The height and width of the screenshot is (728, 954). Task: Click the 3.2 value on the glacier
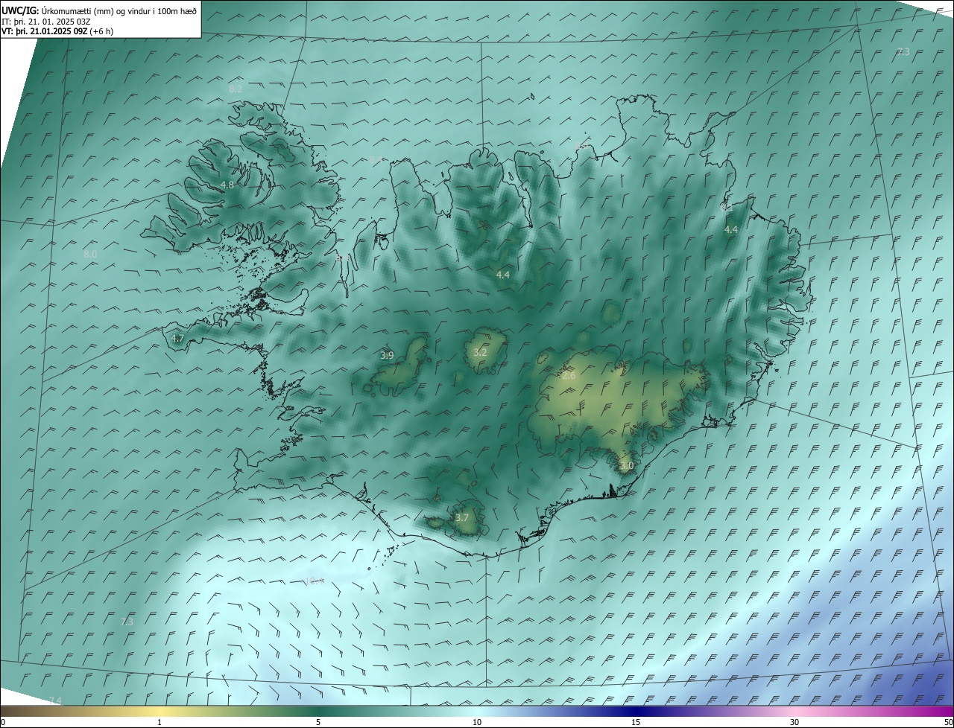pos(480,352)
